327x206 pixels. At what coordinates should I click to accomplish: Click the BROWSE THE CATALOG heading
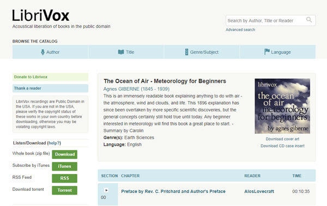[x=35, y=41]
